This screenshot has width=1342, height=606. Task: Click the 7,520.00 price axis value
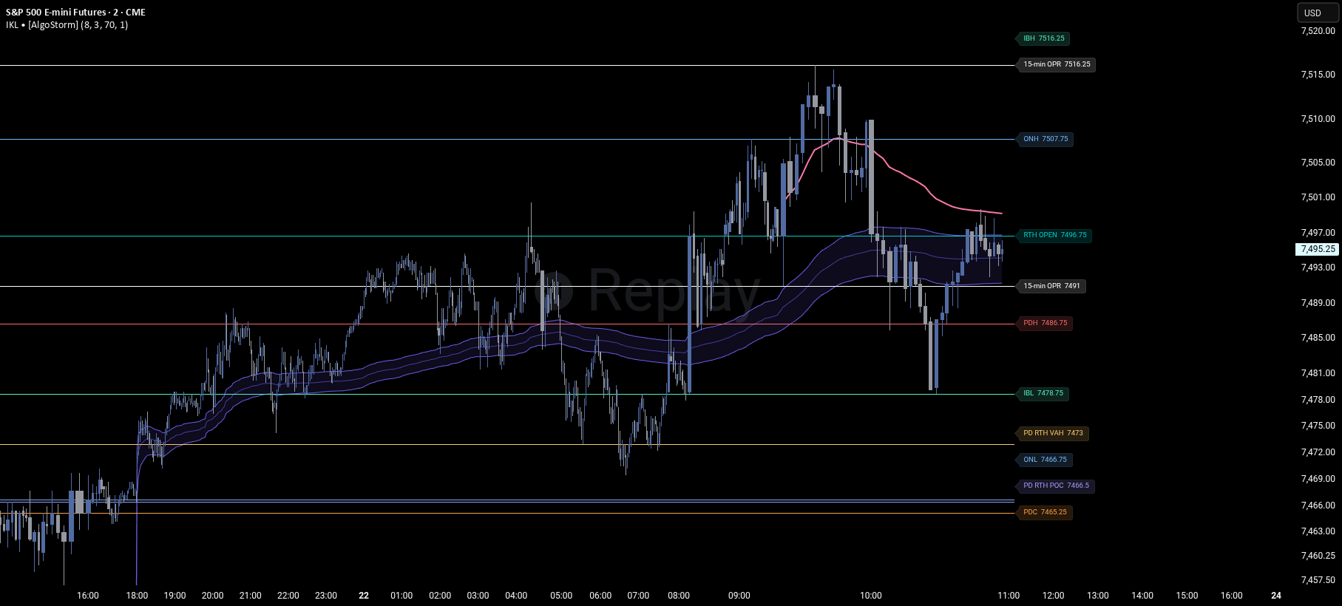[1318, 31]
